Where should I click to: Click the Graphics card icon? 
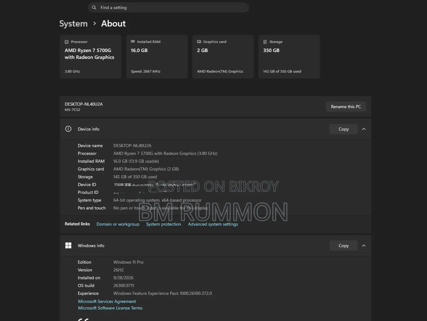pyautogui.click(x=199, y=41)
